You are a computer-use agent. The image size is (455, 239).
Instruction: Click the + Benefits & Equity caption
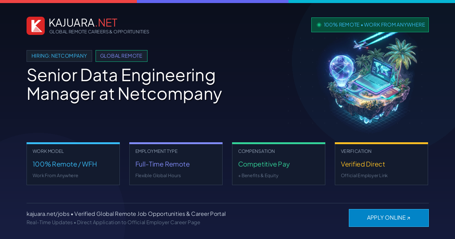[x=258, y=176]
